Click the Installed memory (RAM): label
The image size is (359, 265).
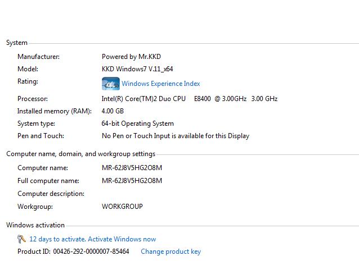(x=55, y=111)
